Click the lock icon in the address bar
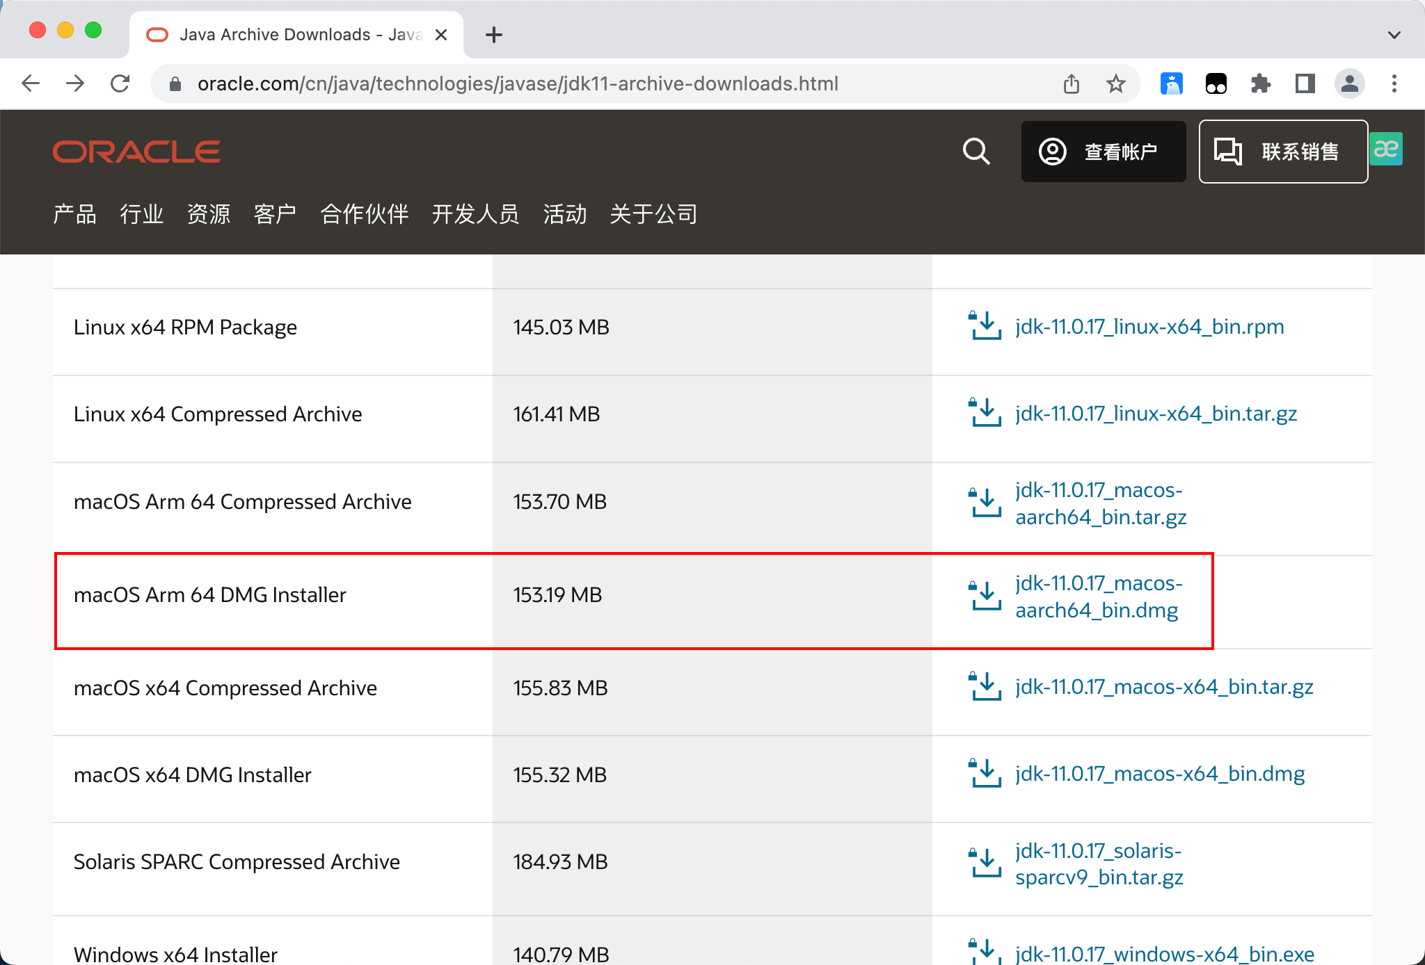Image resolution: width=1425 pixels, height=965 pixels. (175, 84)
